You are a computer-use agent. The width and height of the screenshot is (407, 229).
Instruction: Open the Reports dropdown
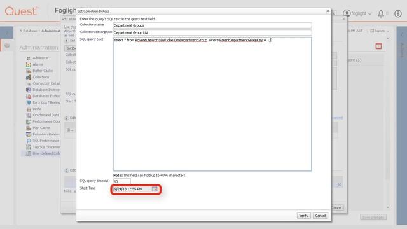pos(380,31)
